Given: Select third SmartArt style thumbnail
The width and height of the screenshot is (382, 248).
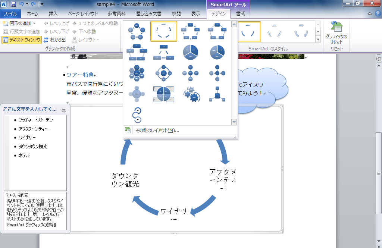Looking at the screenshot, I should click(301, 32).
